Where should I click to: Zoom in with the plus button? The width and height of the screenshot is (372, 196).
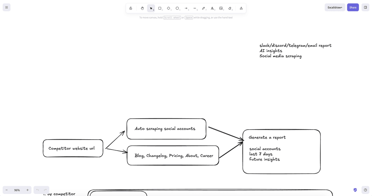click(x=27, y=190)
